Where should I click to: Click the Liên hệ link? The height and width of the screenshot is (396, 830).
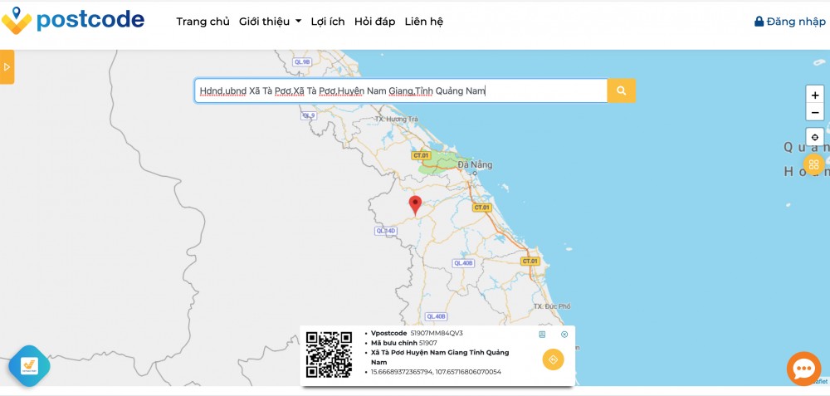[423, 22]
